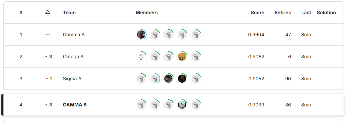Open GAMMA B's photo member avatar

click(x=182, y=105)
